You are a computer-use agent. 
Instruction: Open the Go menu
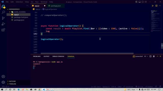(x=32, y=2)
